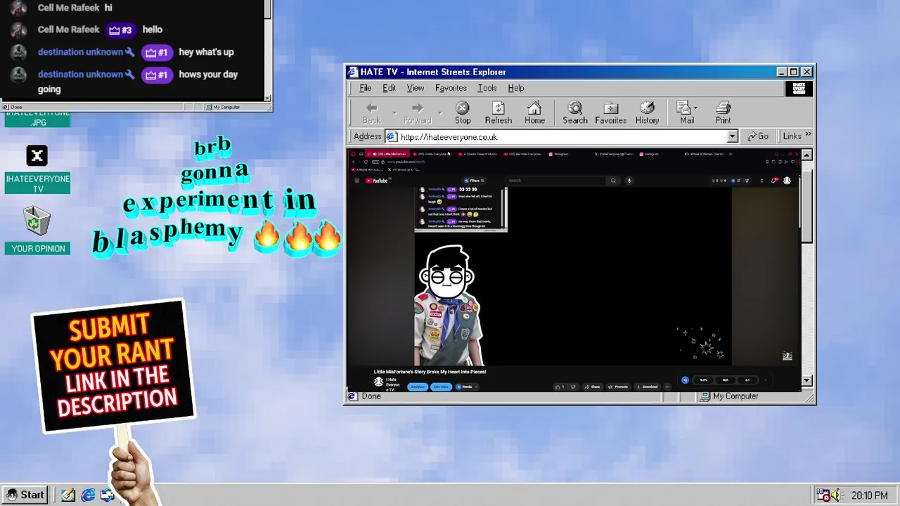This screenshot has height=506, width=900.
Task: Click the video title Little MisFortune's Story
Action: (430, 372)
